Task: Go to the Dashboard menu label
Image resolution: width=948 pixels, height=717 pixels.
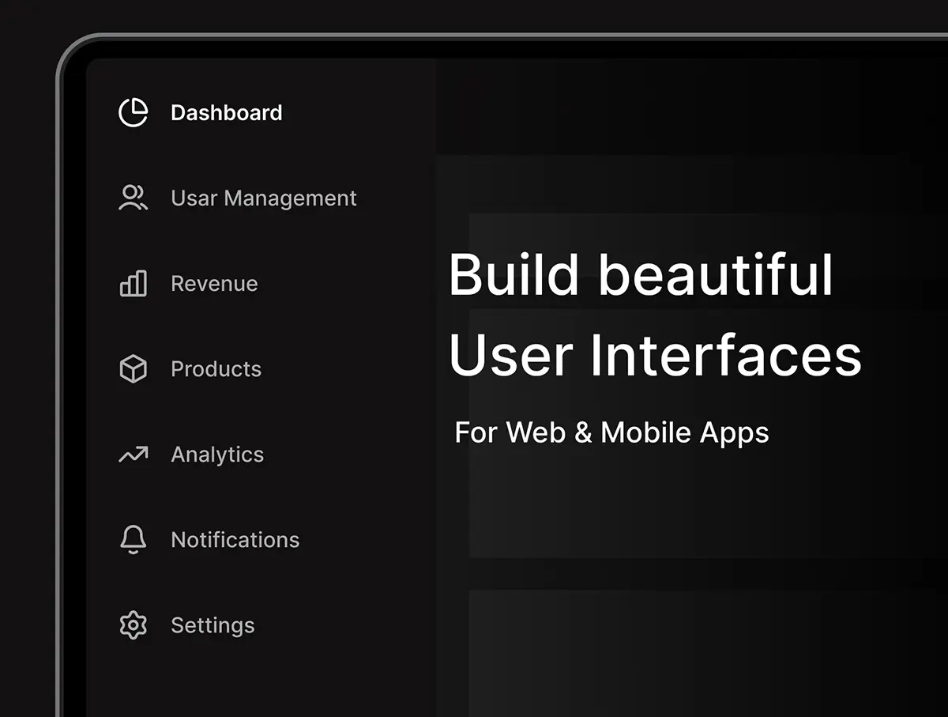Action: pos(226,113)
